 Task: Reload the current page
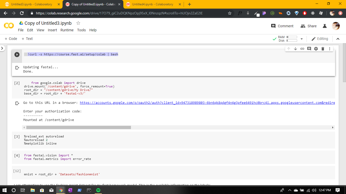[22, 13]
